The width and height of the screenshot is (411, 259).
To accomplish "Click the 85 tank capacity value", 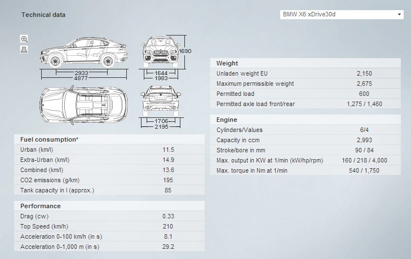I will coord(168,190).
